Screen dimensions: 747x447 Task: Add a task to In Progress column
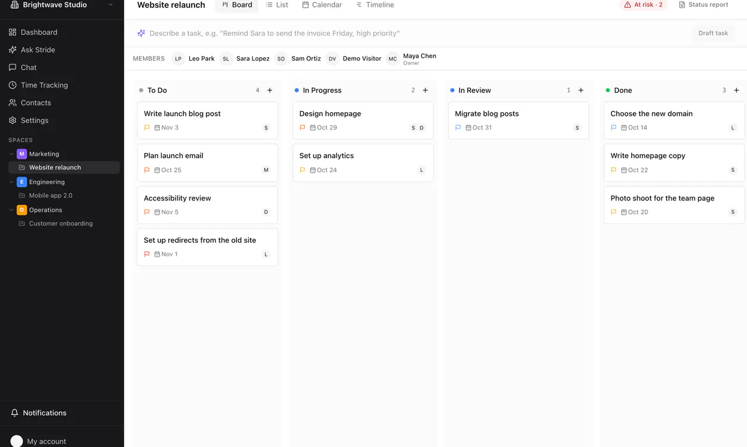coord(425,91)
